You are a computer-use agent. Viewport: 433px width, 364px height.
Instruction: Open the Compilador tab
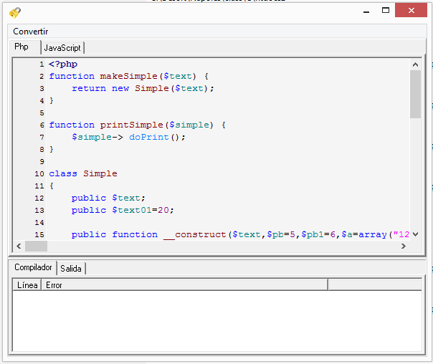coord(33,268)
